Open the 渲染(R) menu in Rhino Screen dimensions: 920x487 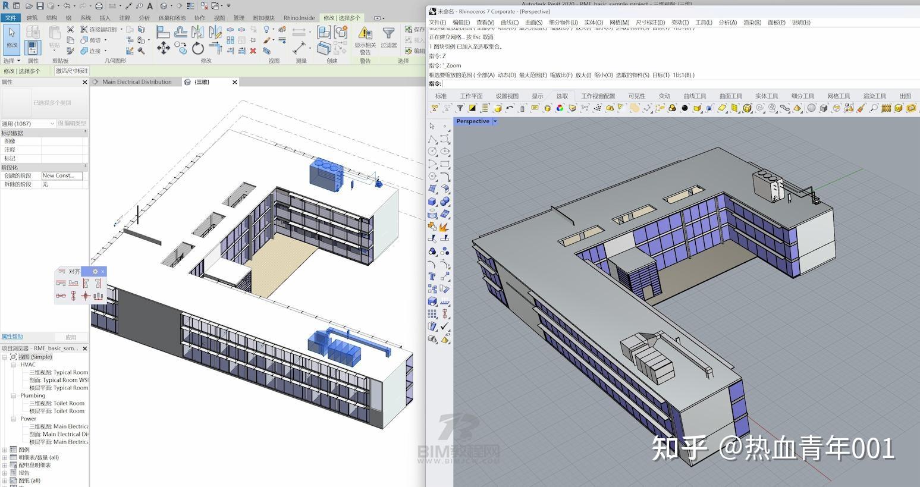click(x=752, y=23)
